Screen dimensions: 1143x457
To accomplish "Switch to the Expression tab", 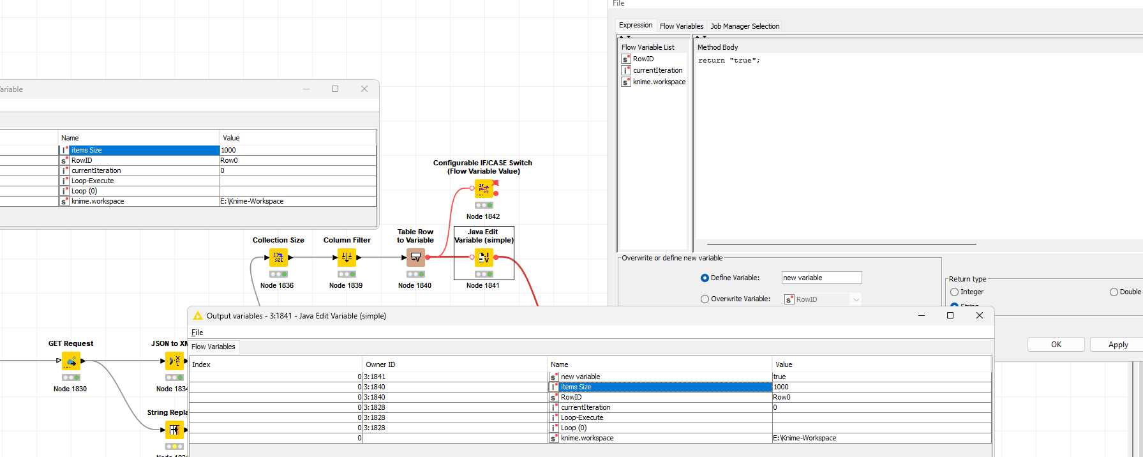I will [x=636, y=26].
